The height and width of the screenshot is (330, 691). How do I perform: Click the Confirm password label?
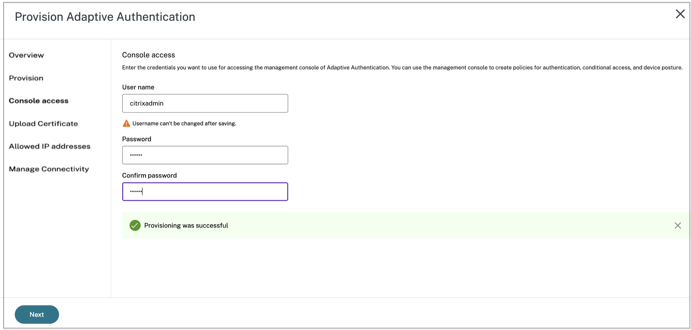click(149, 175)
